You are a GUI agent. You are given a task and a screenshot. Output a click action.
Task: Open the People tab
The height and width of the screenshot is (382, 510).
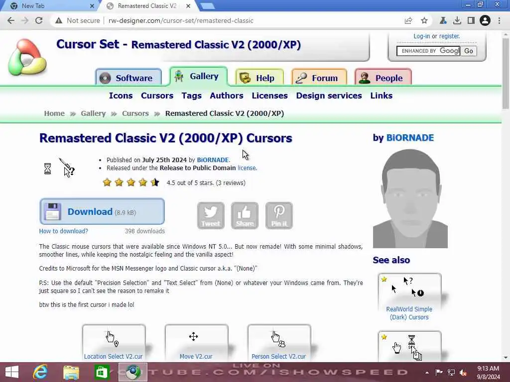click(x=383, y=78)
